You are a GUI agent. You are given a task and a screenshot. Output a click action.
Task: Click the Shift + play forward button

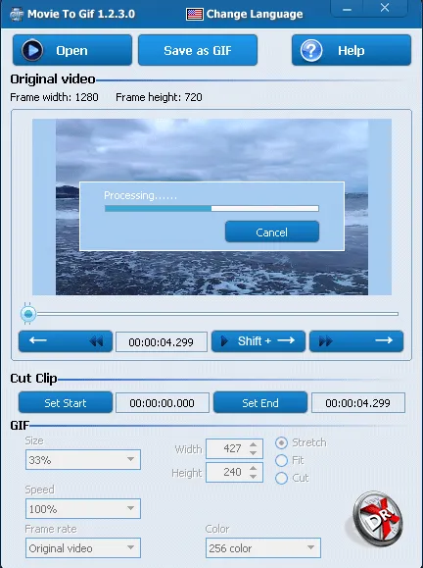[258, 340]
